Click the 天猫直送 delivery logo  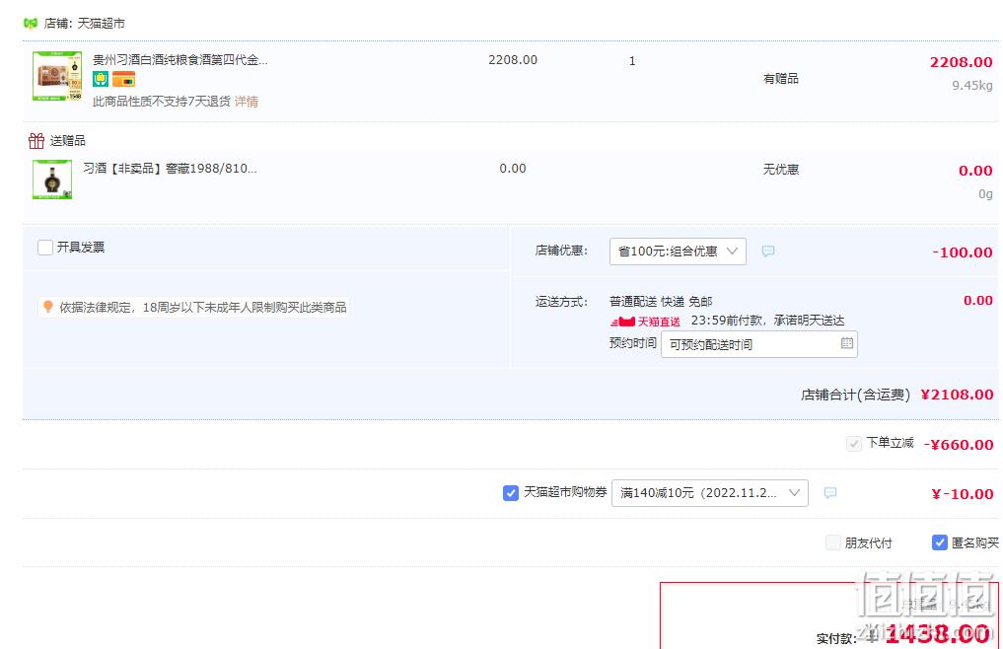tap(645, 322)
